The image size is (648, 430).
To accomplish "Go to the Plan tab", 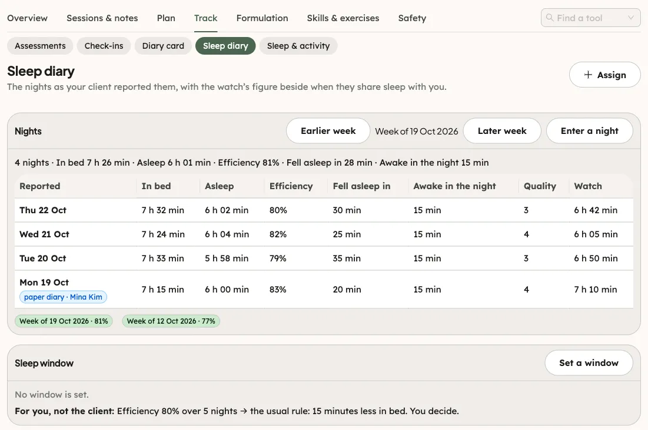I will pyautogui.click(x=166, y=18).
